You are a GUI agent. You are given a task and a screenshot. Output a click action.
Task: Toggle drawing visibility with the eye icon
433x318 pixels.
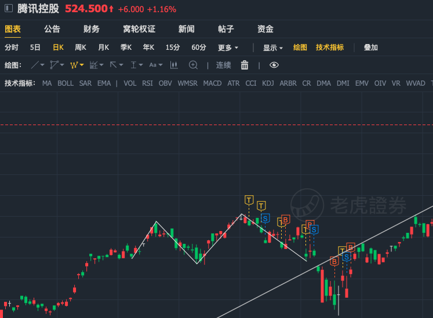tap(274, 65)
